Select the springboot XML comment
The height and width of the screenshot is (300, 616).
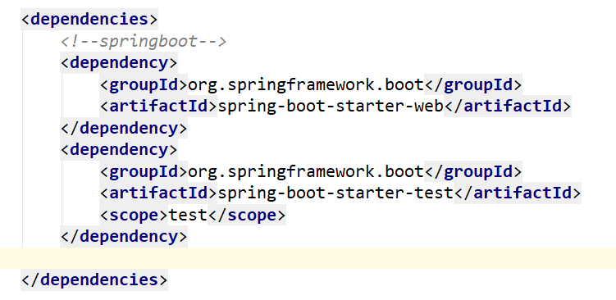pyautogui.click(x=144, y=41)
